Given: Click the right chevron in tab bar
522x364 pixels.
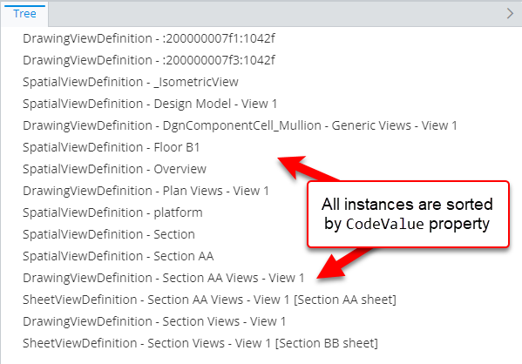Looking at the screenshot, I should [510, 14].
